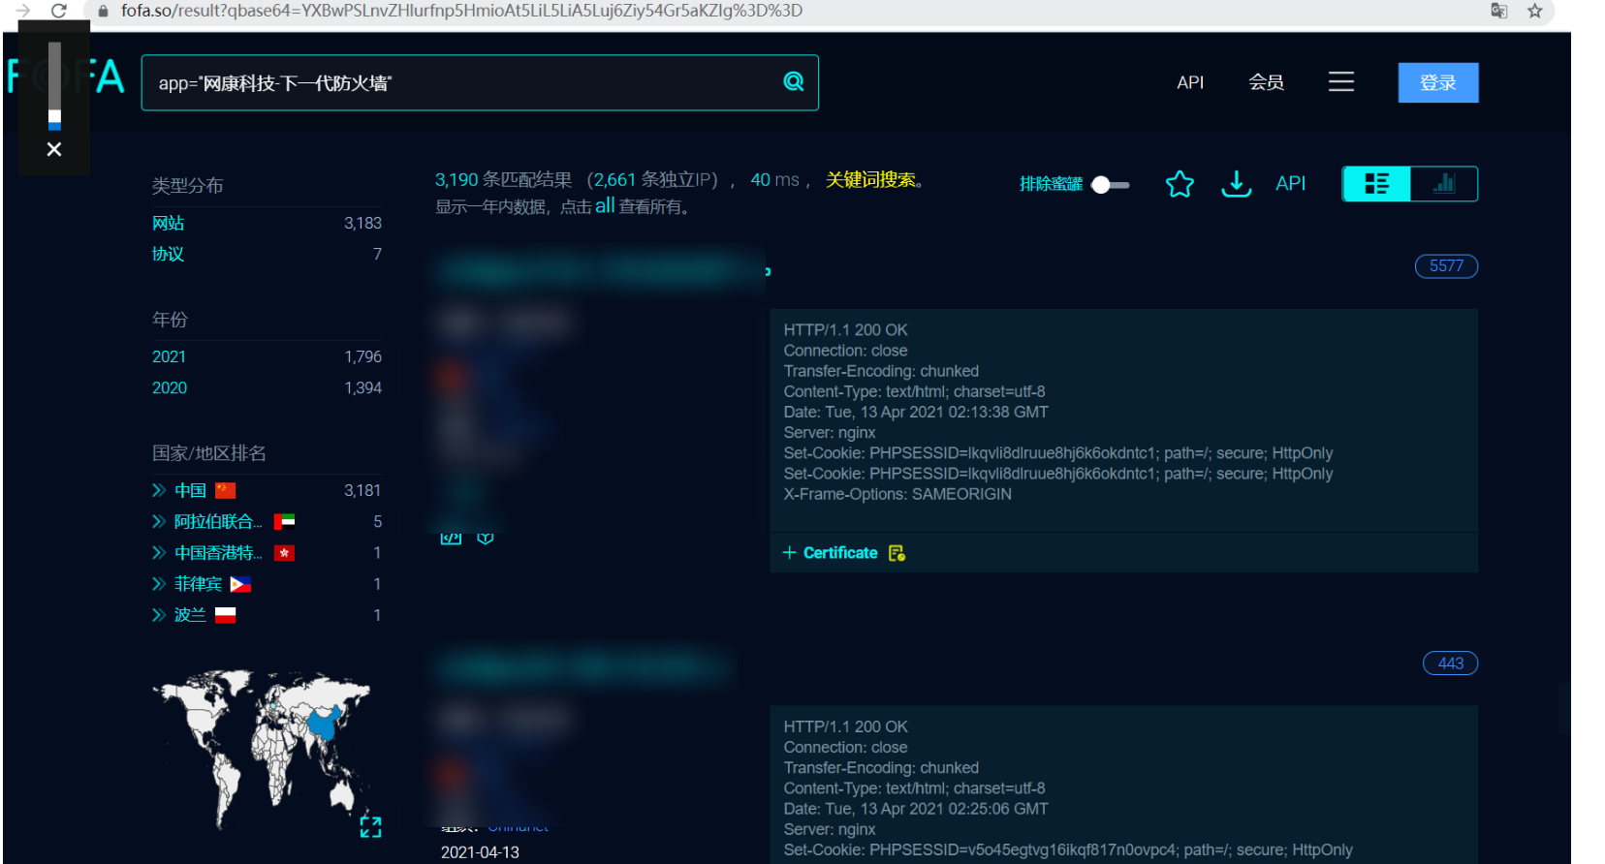Filter by 网站 type
This screenshot has width=1605, height=864.
coord(168,223)
